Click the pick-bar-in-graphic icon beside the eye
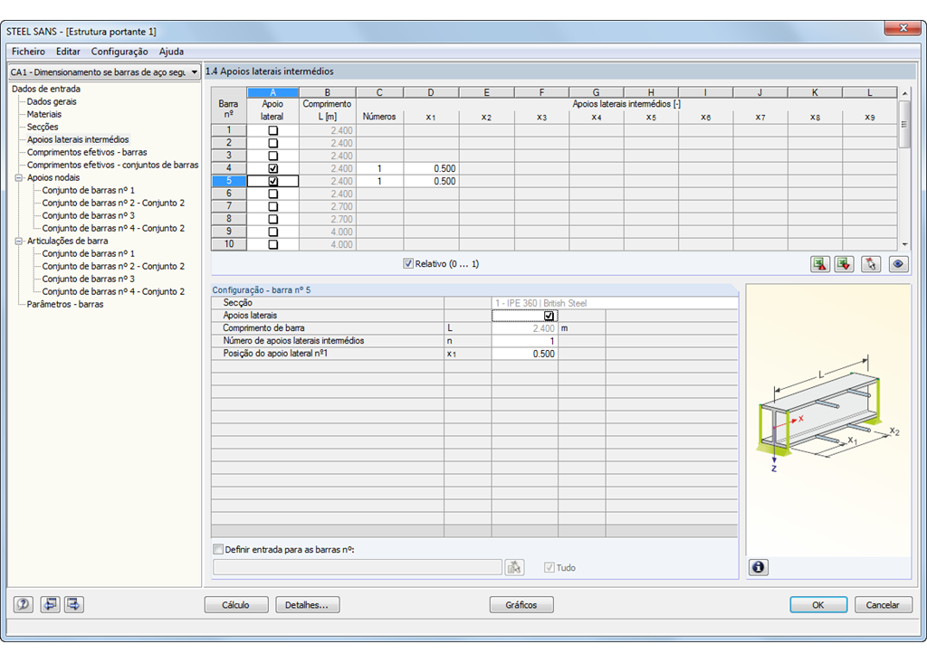The image size is (927, 663). tap(871, 264)
